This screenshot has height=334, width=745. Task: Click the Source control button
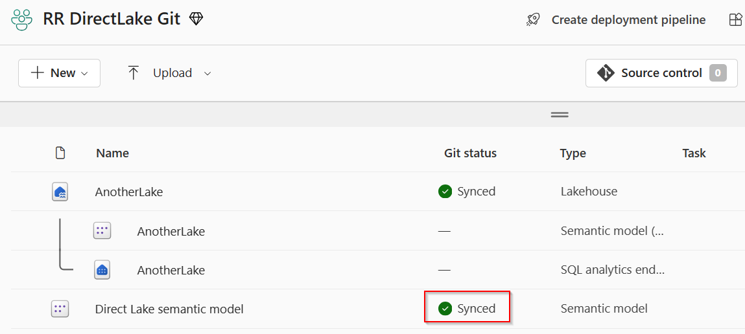661,73
